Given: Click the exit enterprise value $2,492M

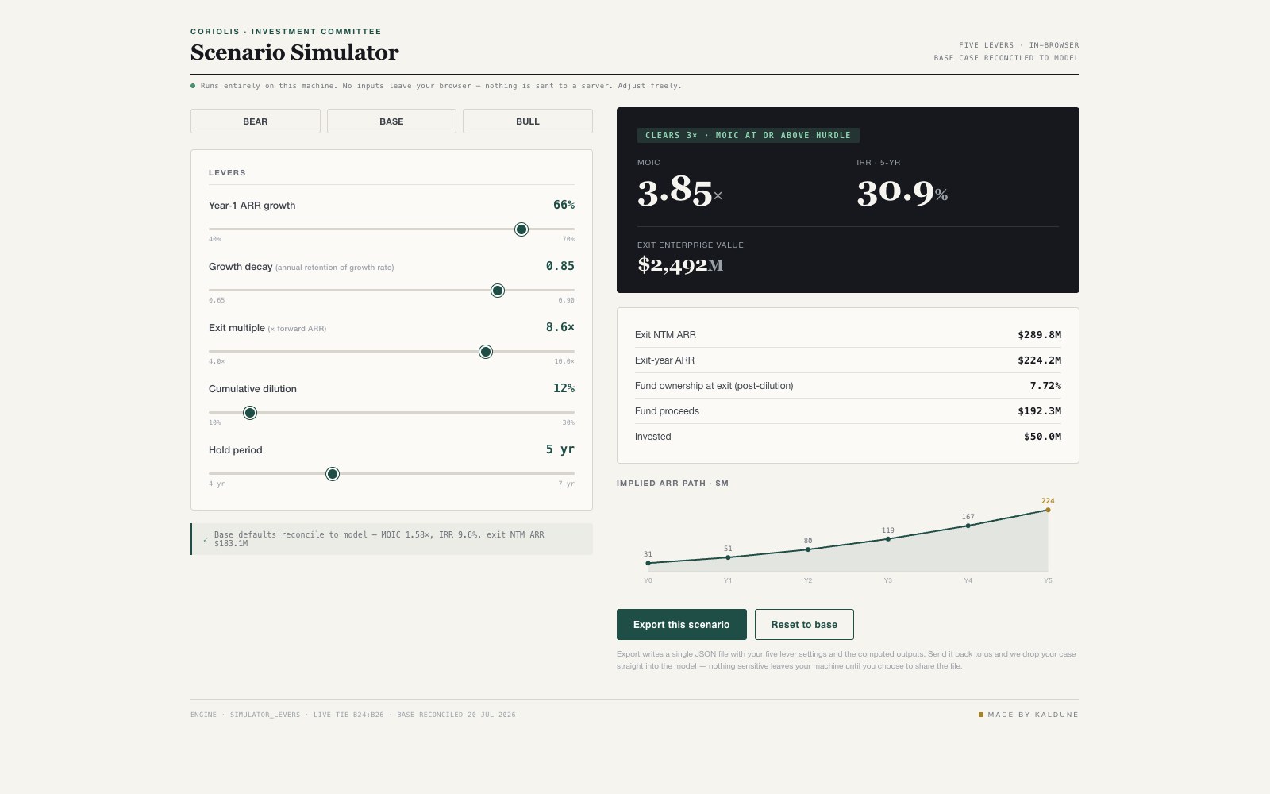Looking at the screenshot, I should pyautogui.click(x=680, y=265).
